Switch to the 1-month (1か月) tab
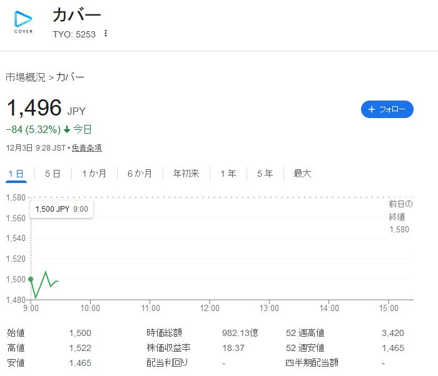Screen dimensions: 438x376 [94, 174]
